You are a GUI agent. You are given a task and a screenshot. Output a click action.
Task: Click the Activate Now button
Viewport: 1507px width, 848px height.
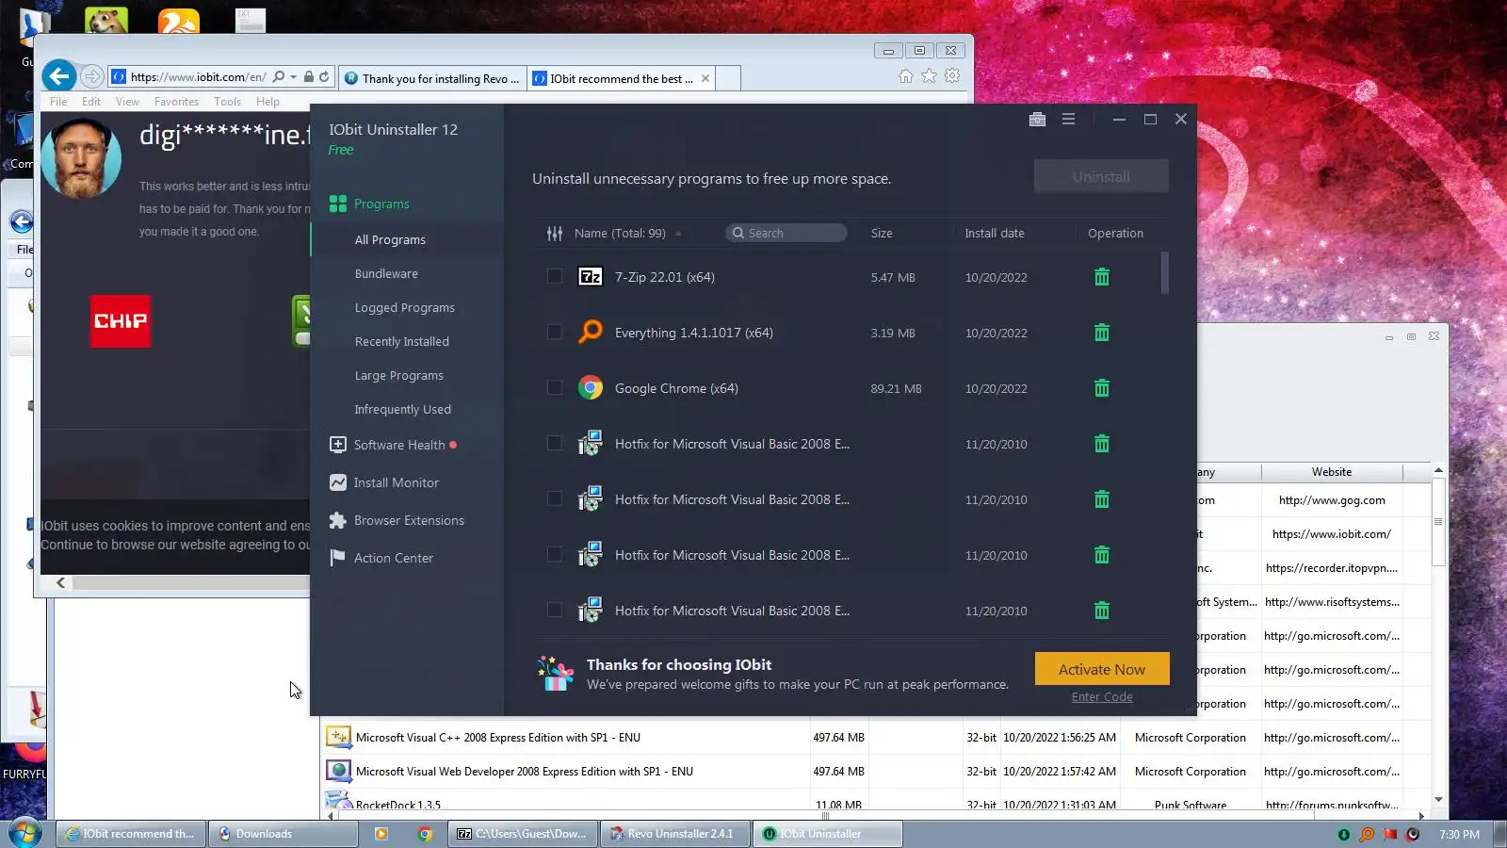1102,669
